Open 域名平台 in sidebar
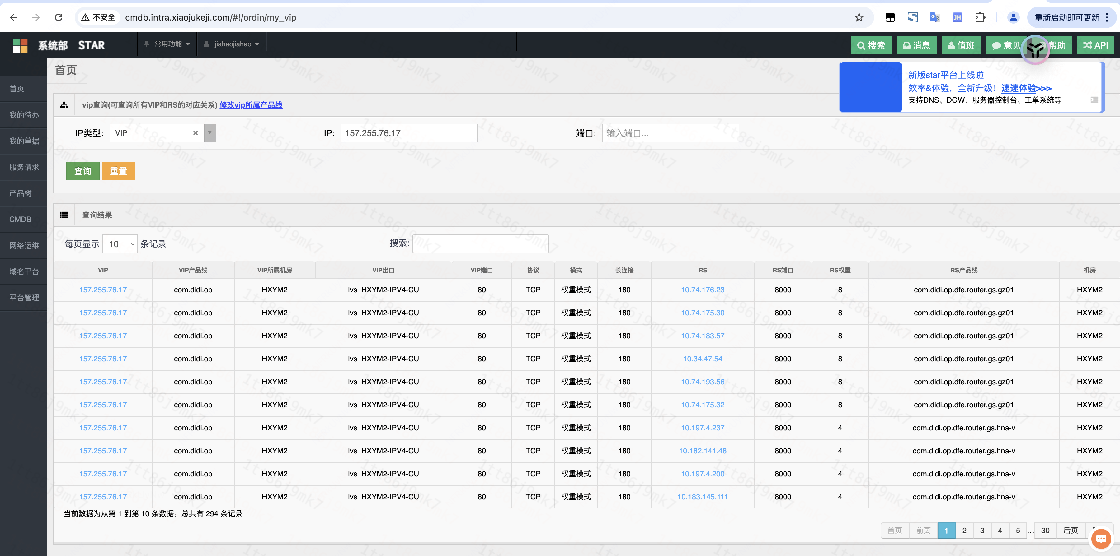Image resolution: width=1120 pixels, height=556 pixels. (23, 271)
